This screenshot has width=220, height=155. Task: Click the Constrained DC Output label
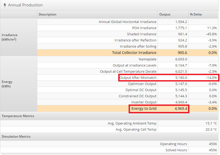(137, 96)
